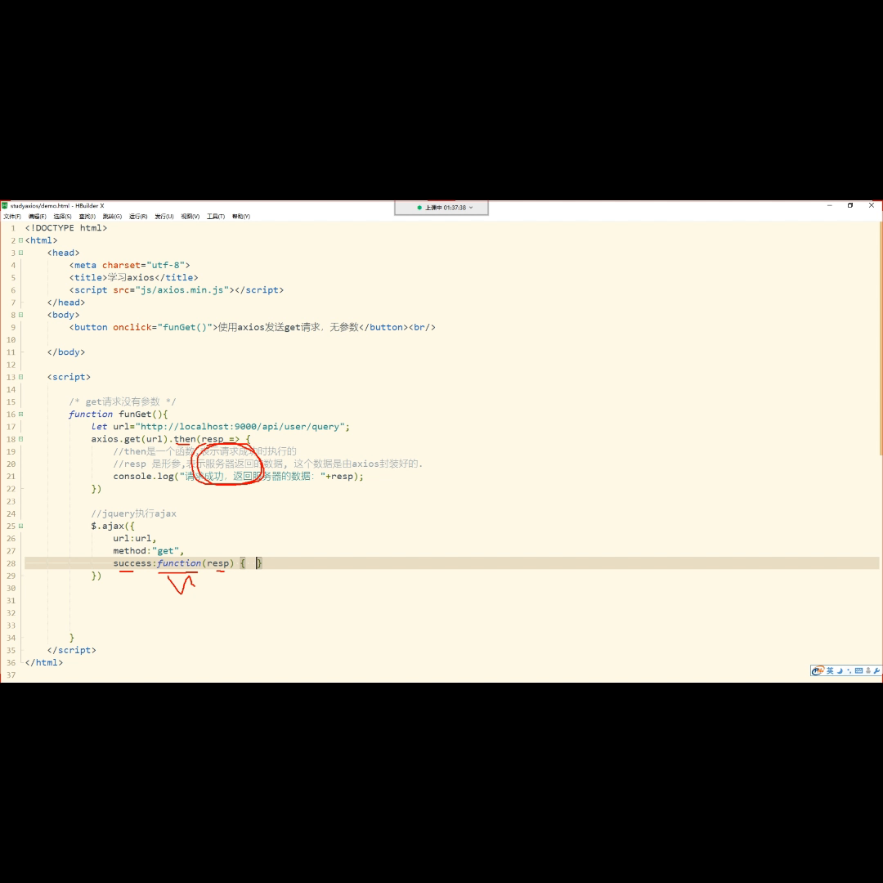This screenshot has width=883, height=883.
Task: Click the //jquery执行ajax comment
Action: point(133,513)
